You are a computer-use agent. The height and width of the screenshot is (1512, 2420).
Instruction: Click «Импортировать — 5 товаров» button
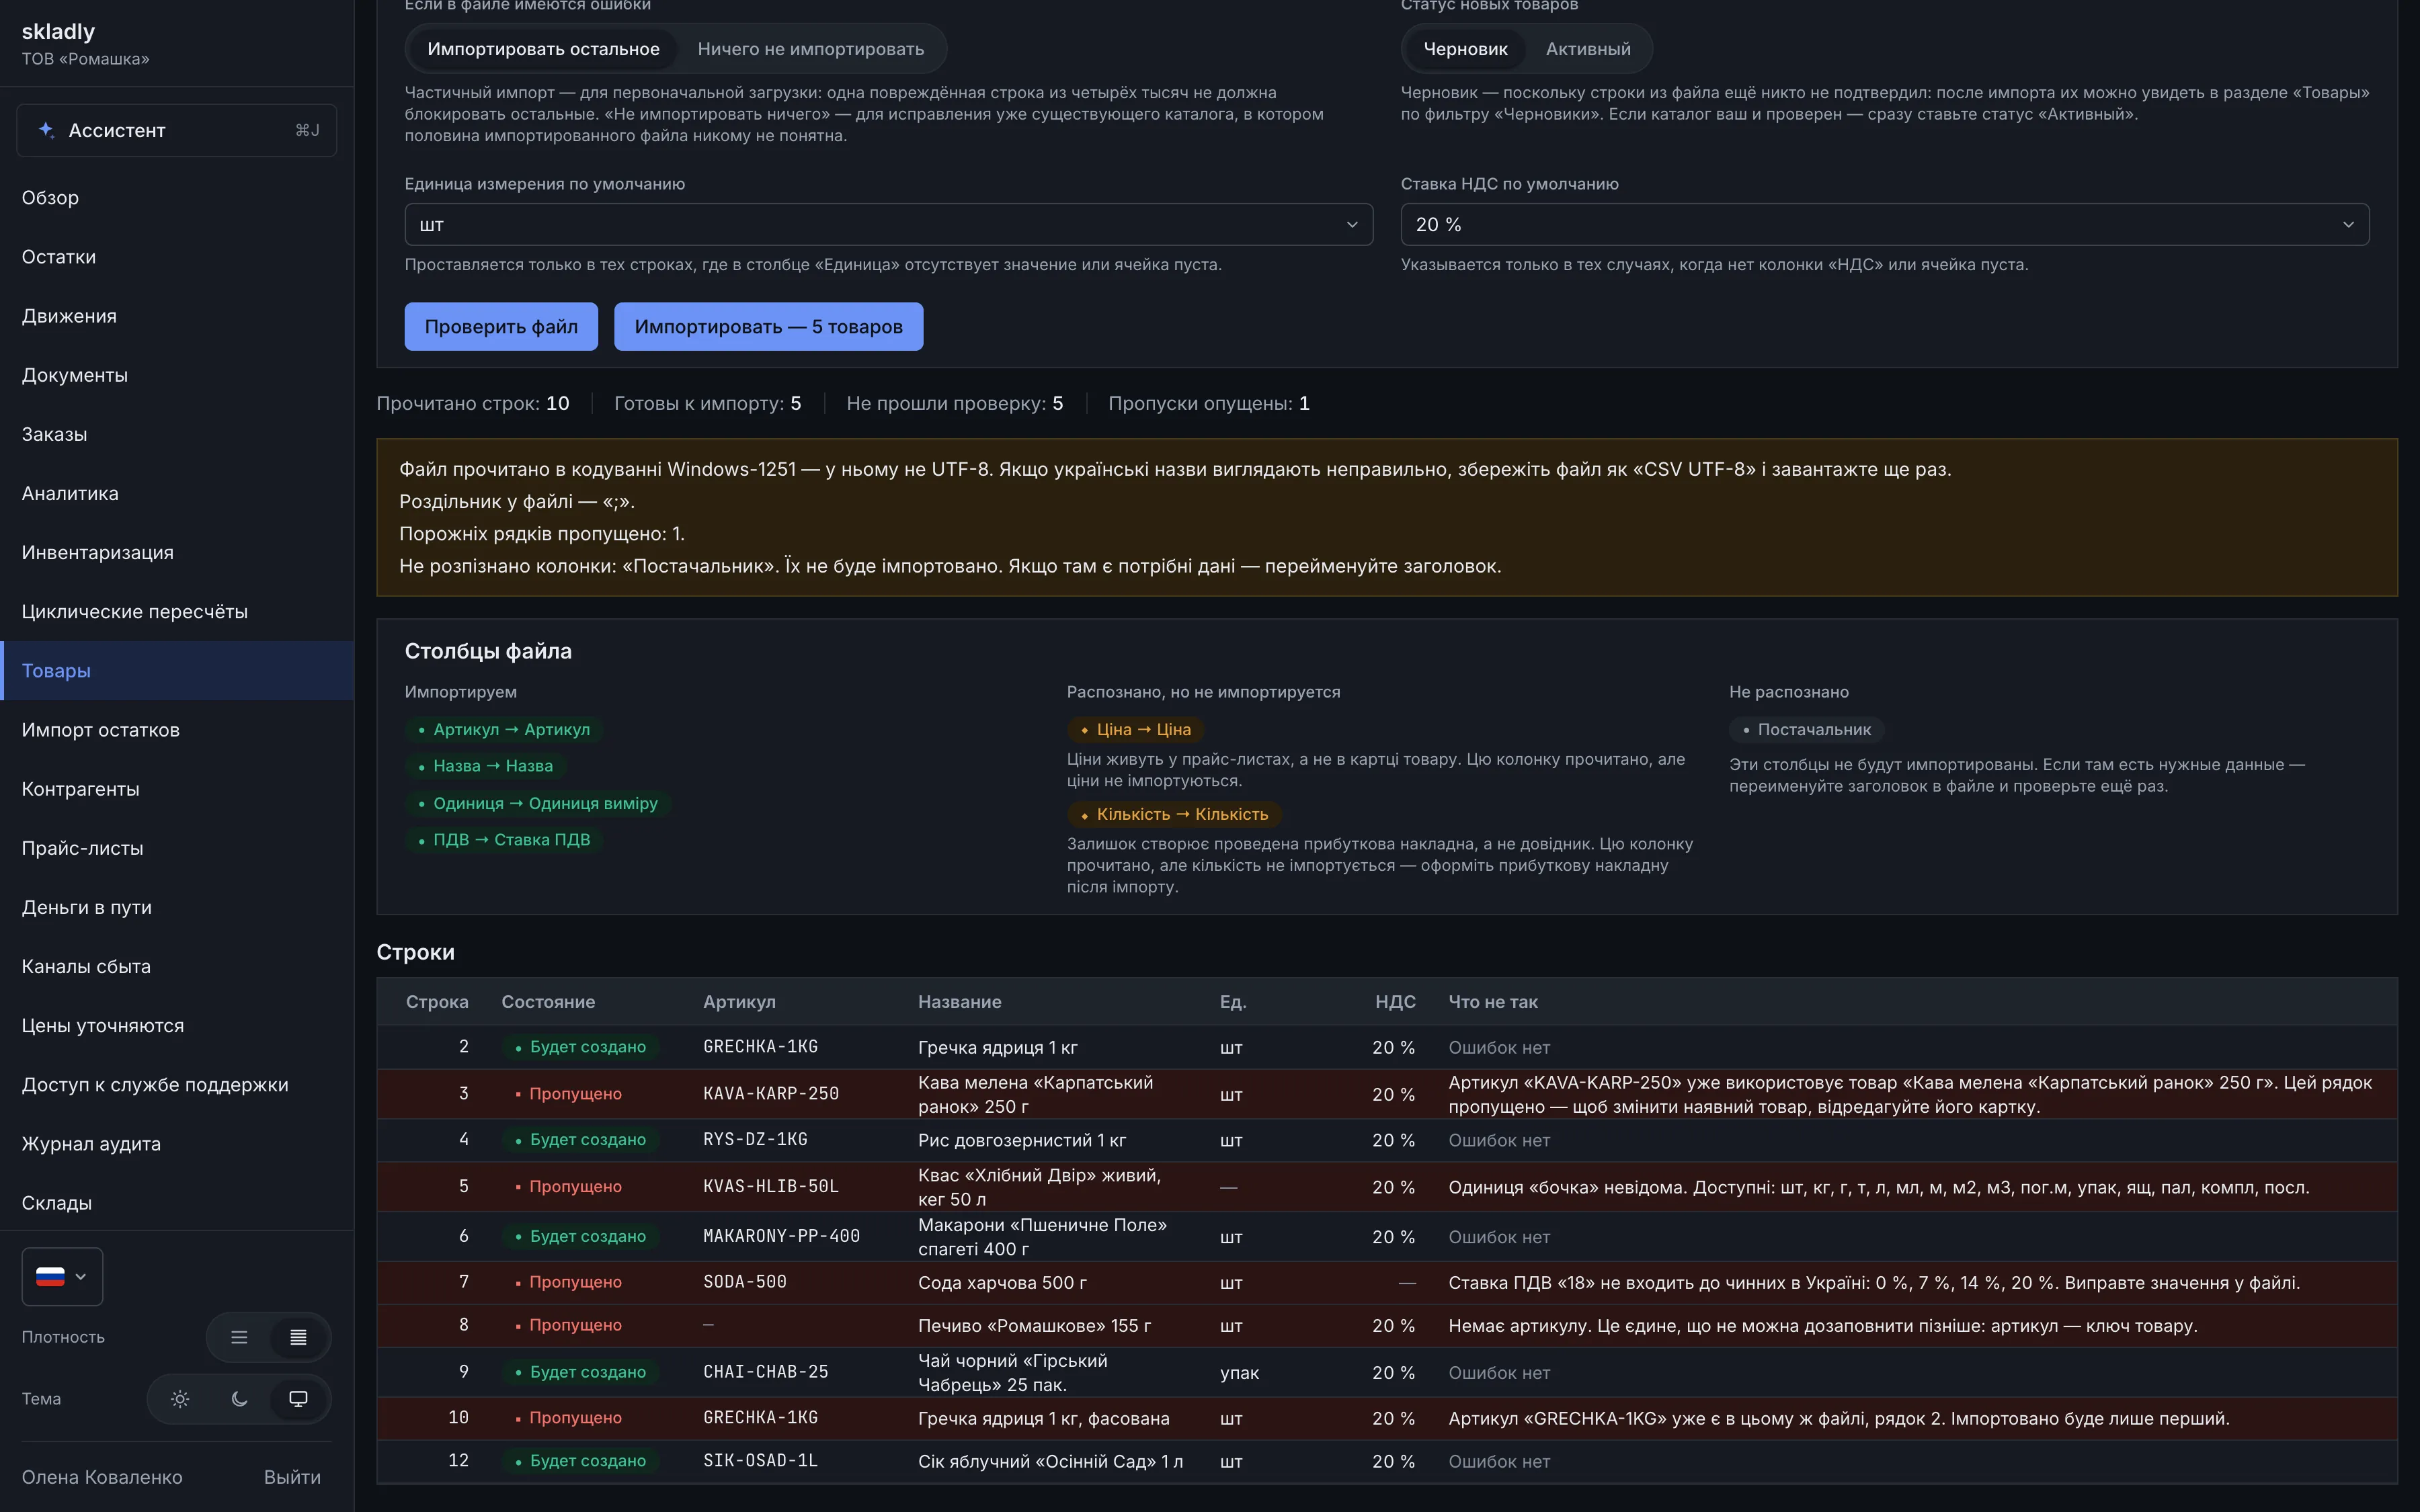coord(768,327)
